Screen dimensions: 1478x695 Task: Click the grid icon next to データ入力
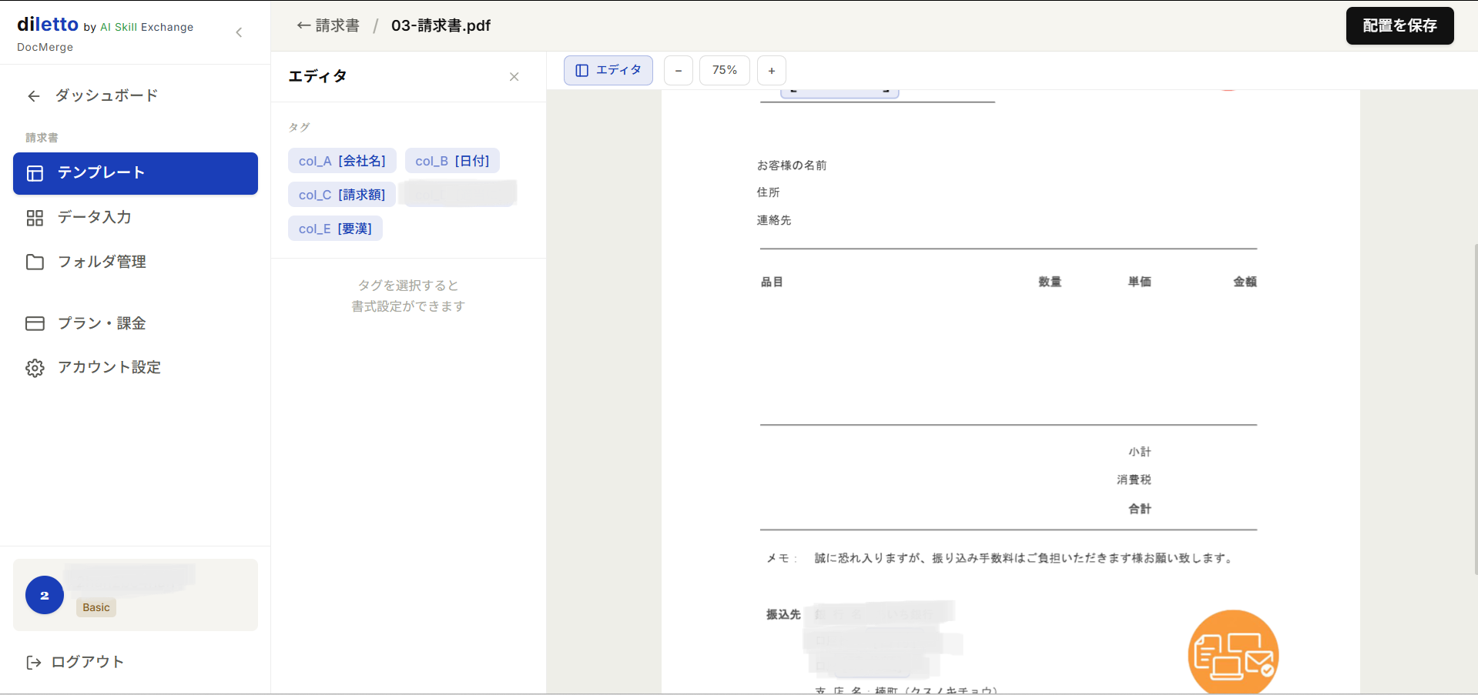coord(35,218)
